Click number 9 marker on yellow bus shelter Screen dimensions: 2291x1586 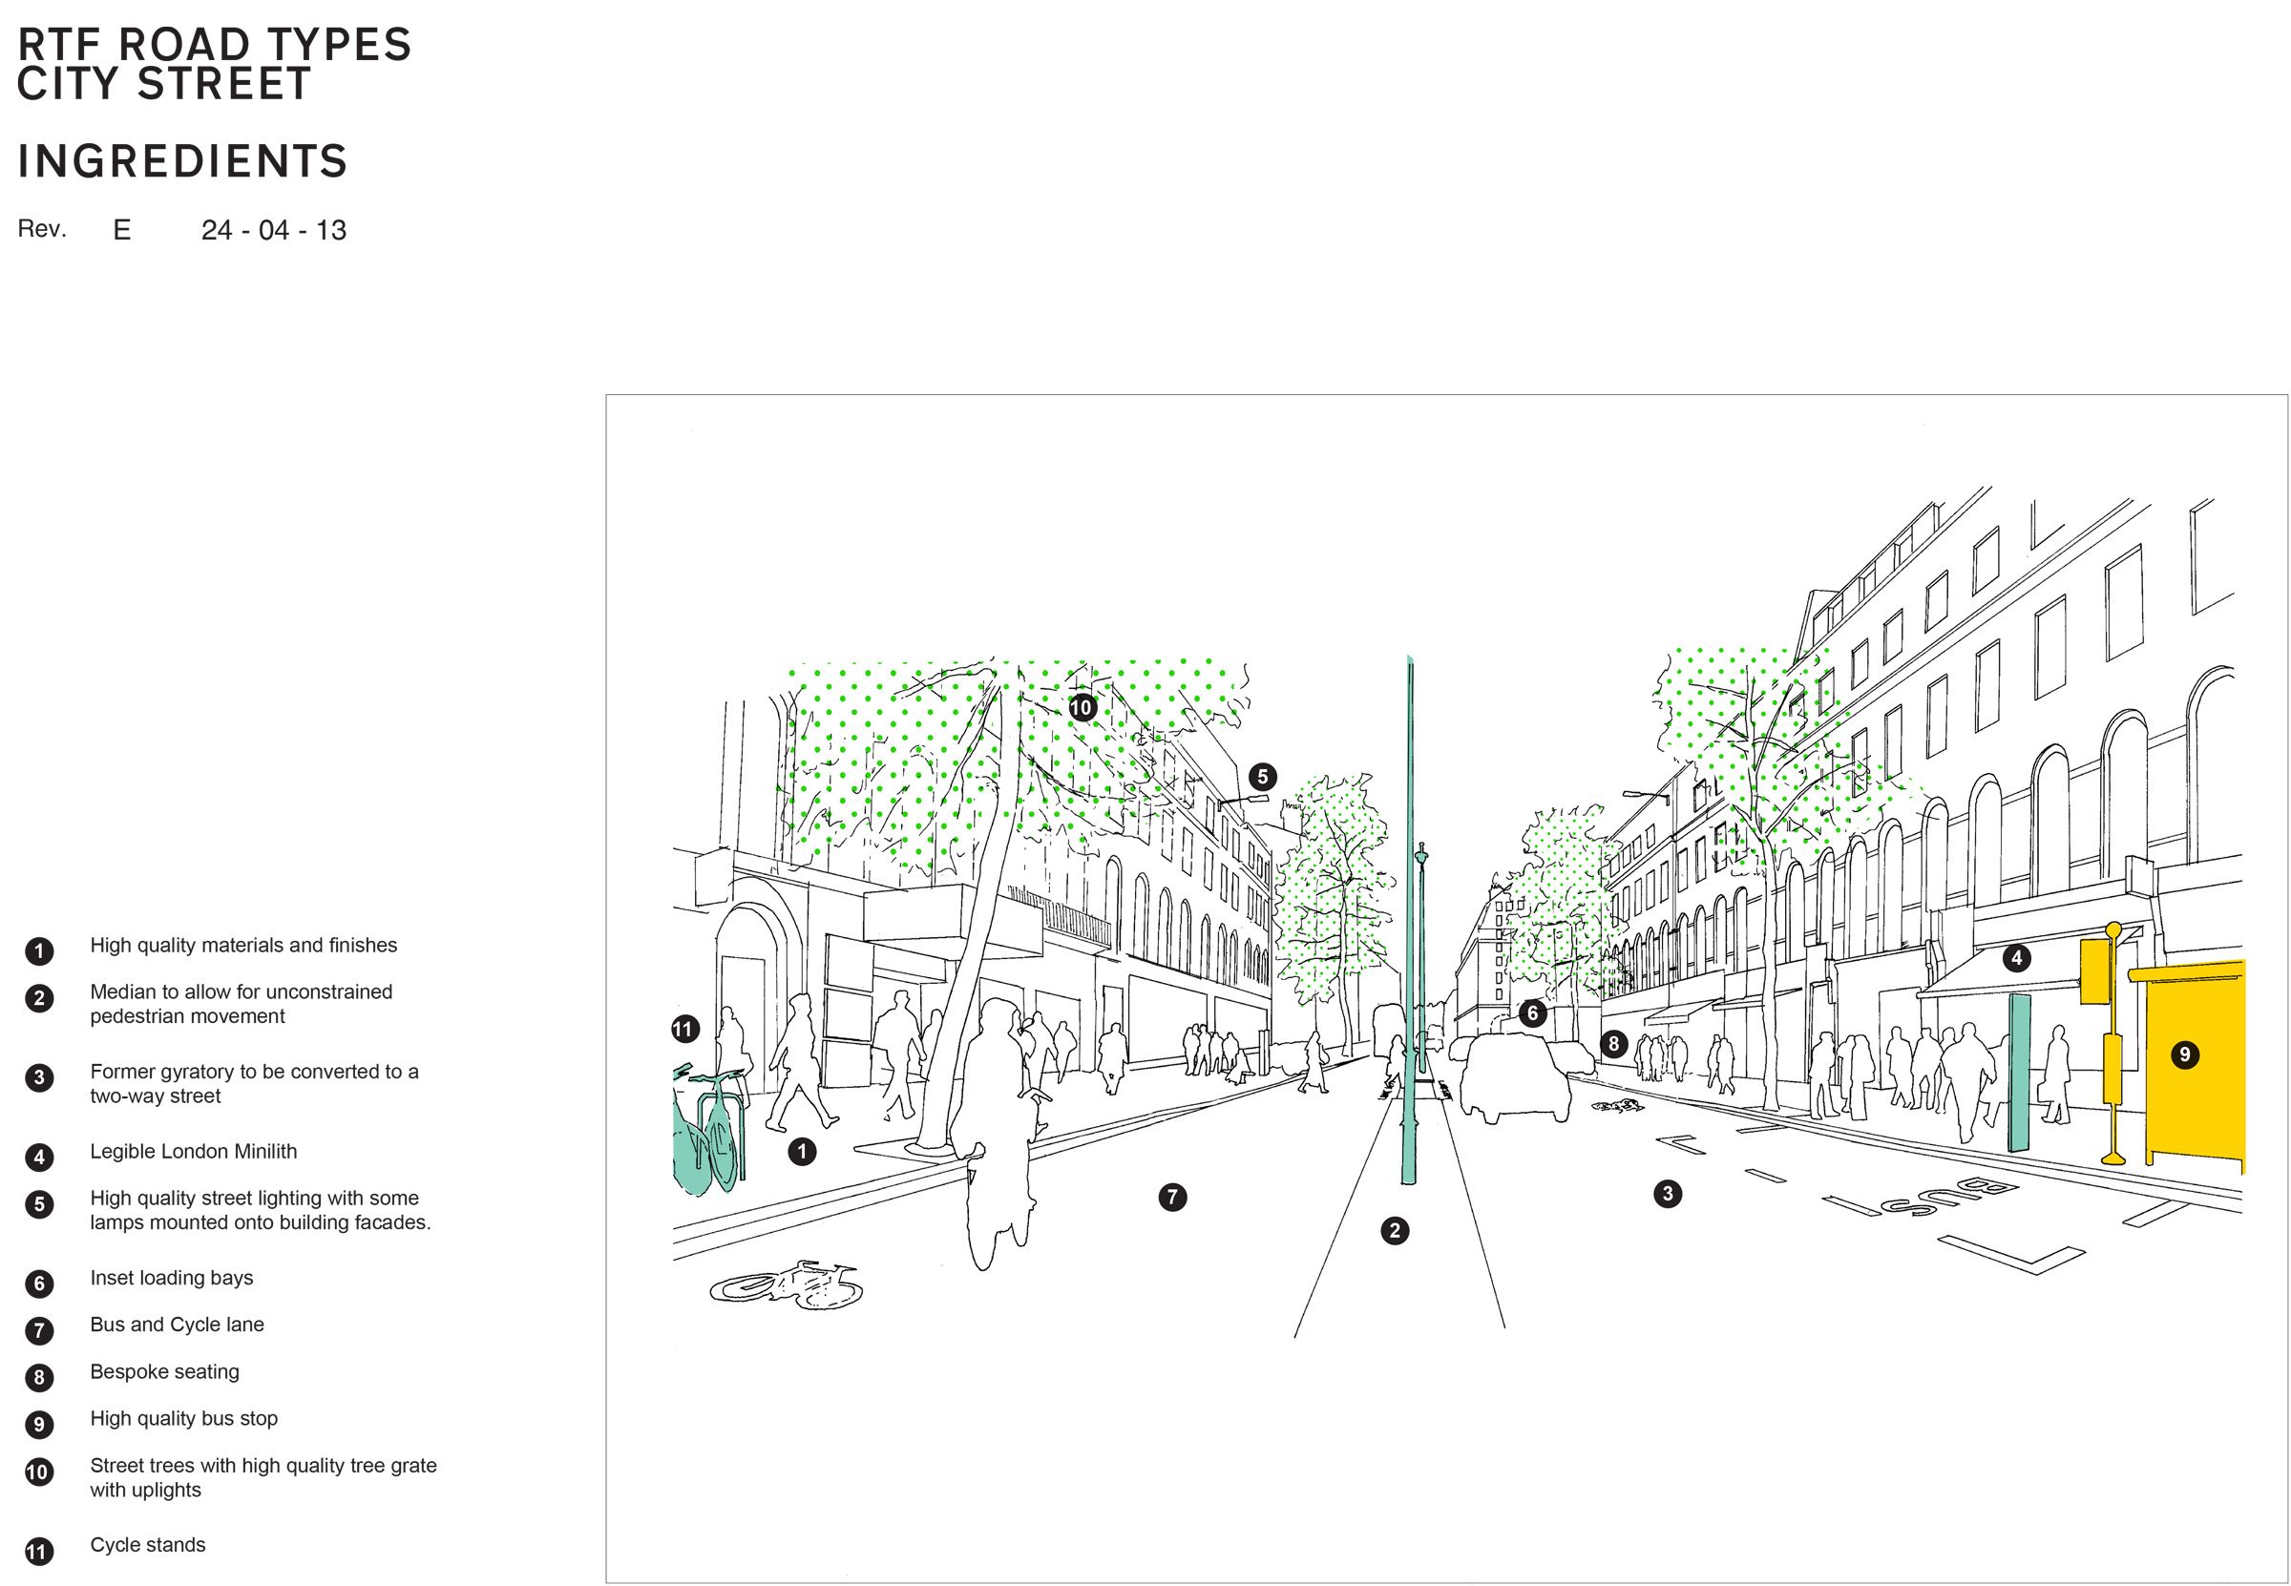(2185, 1054)
